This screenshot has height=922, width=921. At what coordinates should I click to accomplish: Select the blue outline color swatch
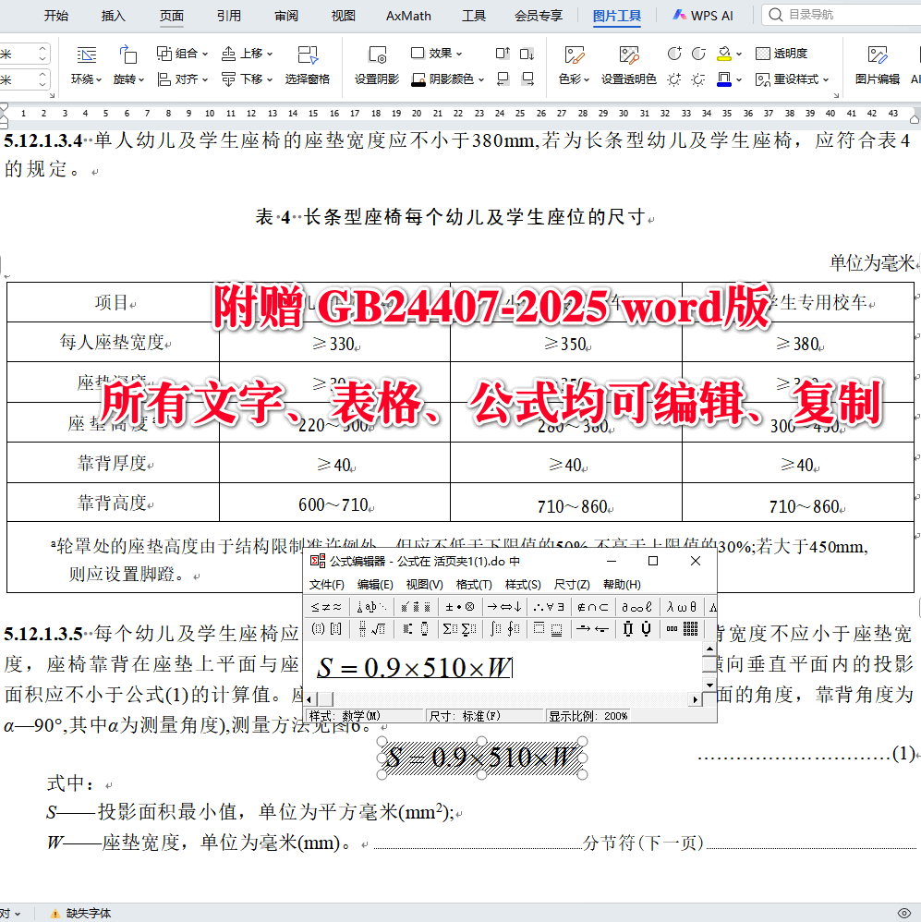point(723,79)
